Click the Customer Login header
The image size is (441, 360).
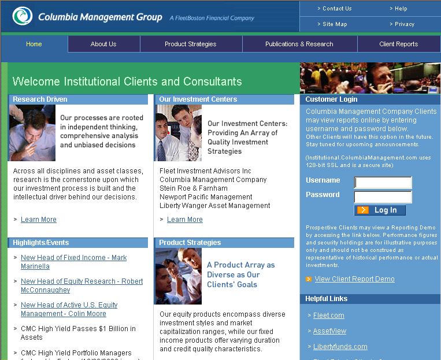370,99
